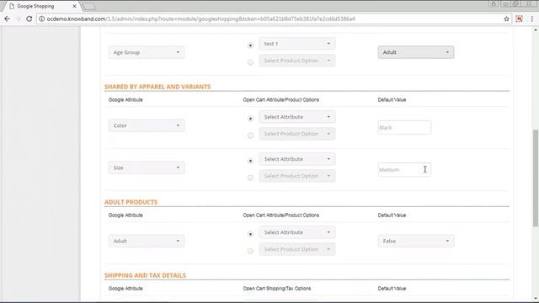Click 'Open Cart Shipping/Tax Options' column label

click(x=277, y=289)
